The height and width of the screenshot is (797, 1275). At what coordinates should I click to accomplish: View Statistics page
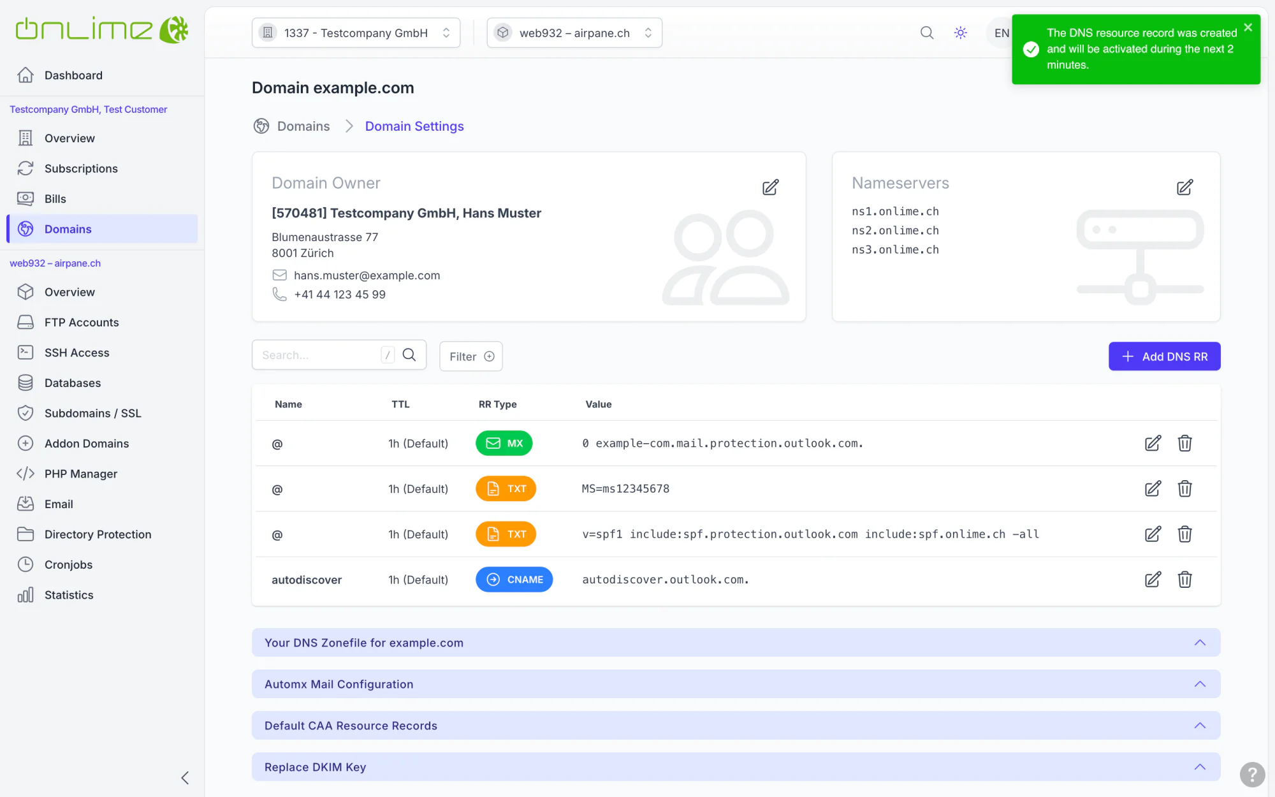point(102,595)
